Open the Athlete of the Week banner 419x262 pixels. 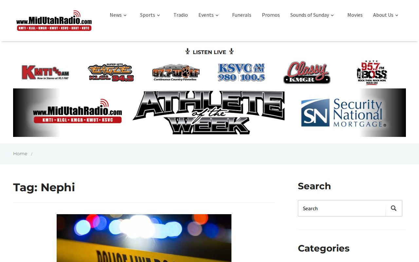(209, 113)
